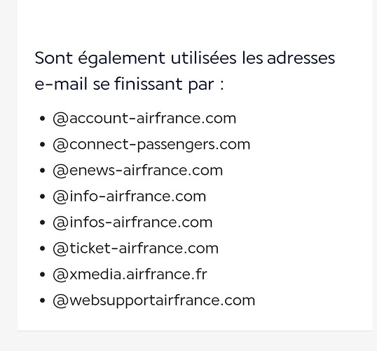This screenshot has height=351, width=377.
Task: Click the bullet next to @ticket-airfrance.com
Action: [x=42, y=249]
